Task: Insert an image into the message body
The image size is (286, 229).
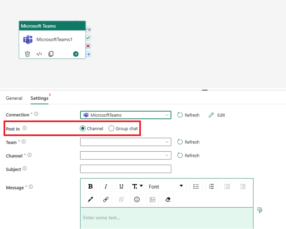Action: click(152, 200)
